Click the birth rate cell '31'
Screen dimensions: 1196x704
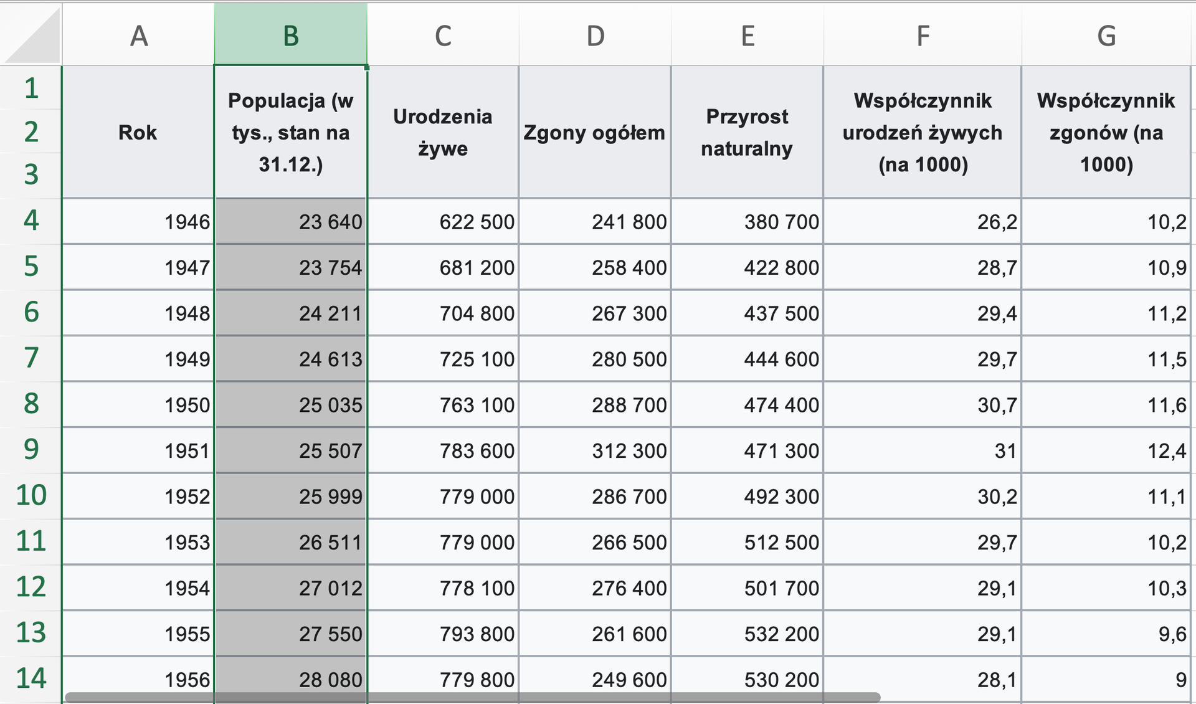[923, 450]
